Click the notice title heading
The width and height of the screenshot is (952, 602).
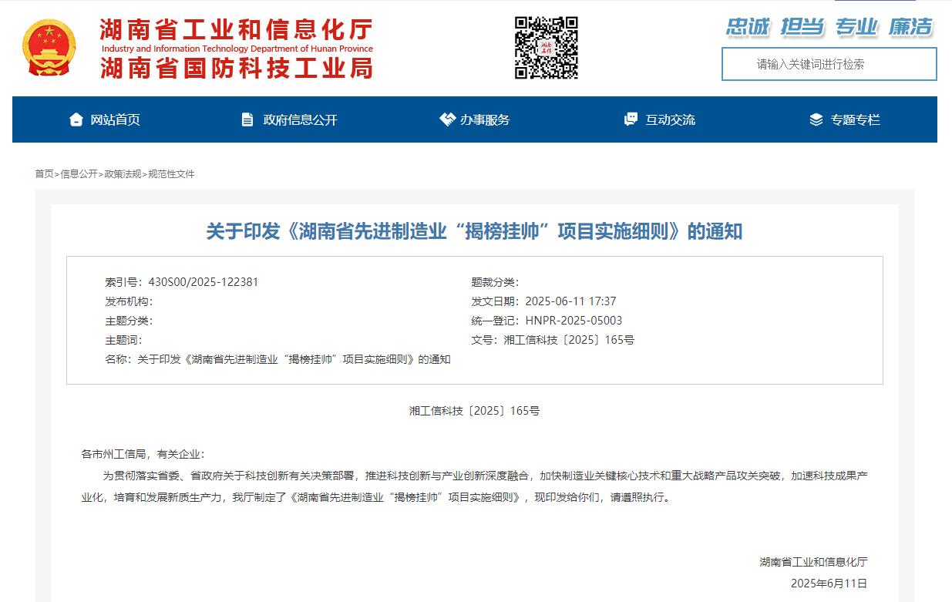(474, 231)
